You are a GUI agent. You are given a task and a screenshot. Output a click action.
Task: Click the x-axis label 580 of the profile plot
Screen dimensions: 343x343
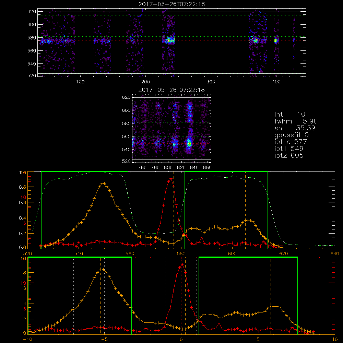pyautogui.click(x=181, y=253)
